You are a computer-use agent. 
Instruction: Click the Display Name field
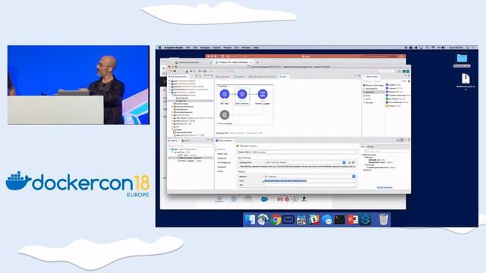304,152
